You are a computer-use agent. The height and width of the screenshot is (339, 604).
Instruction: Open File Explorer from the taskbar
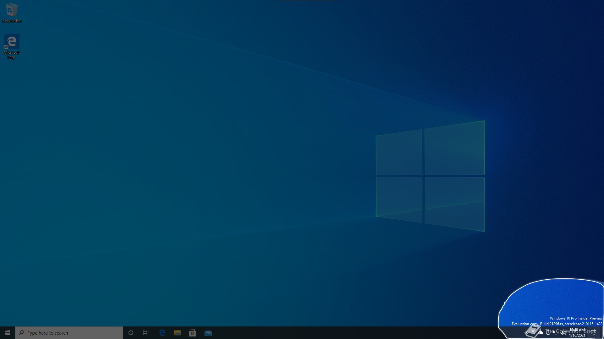[x=177, y=333]
